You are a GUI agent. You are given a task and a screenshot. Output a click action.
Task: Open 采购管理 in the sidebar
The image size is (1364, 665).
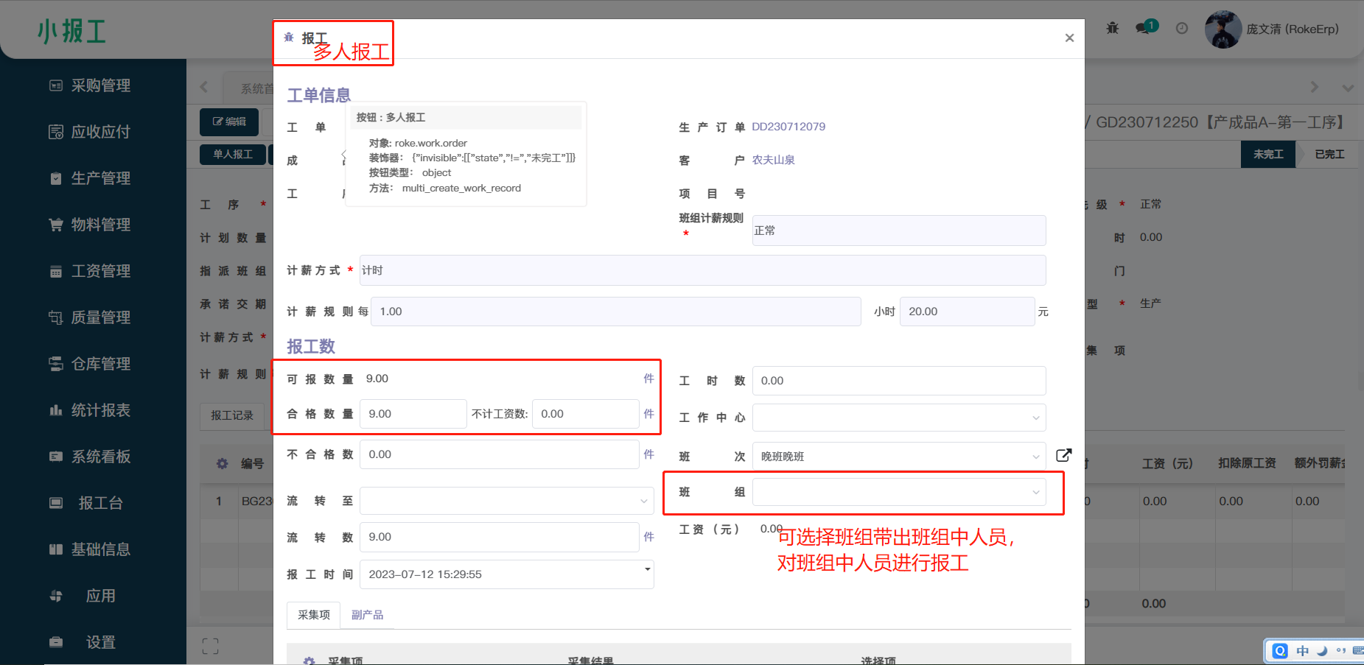tap(100, 85)
